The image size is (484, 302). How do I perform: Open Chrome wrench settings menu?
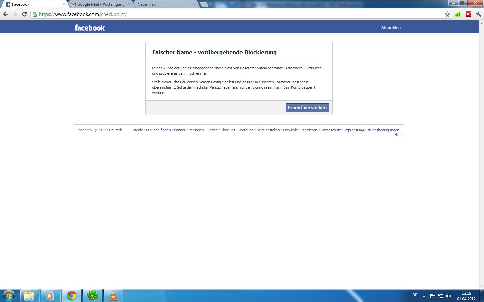(478, 14)
